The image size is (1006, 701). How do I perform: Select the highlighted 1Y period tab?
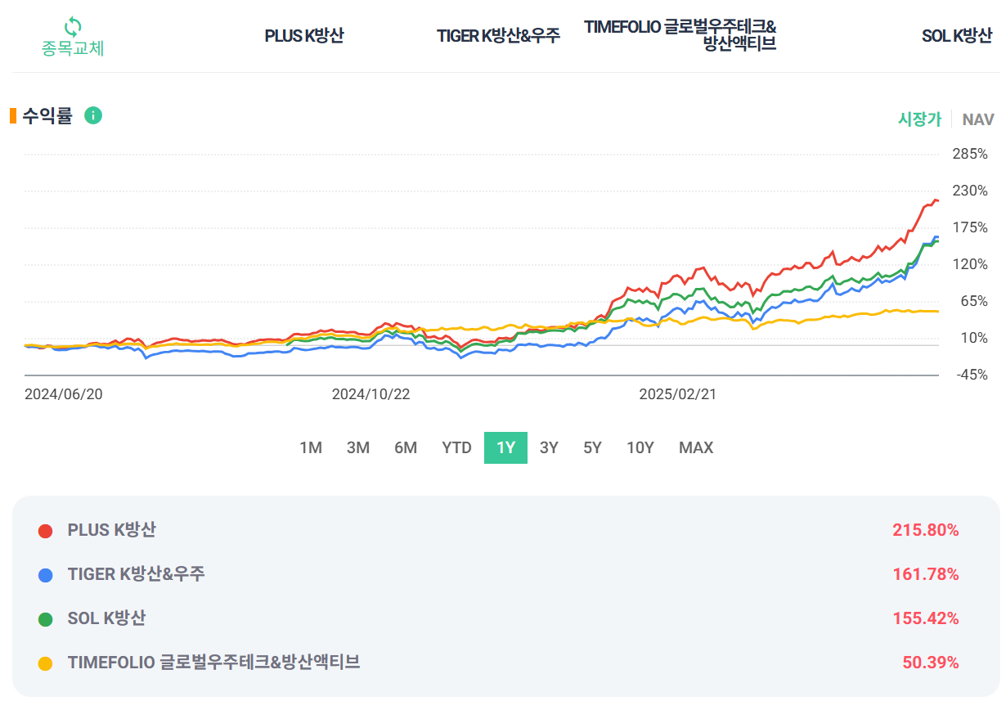505,447
